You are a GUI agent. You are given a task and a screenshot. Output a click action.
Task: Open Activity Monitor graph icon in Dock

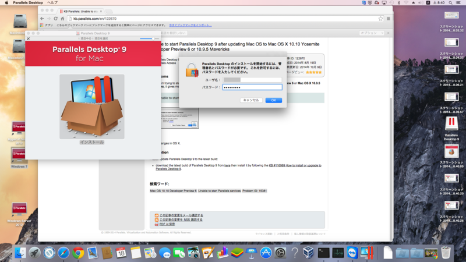point(338,253)
